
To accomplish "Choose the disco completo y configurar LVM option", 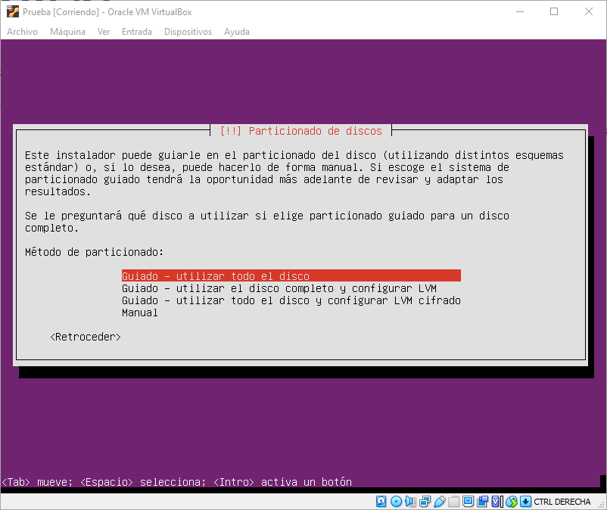I will click(279, 288).
